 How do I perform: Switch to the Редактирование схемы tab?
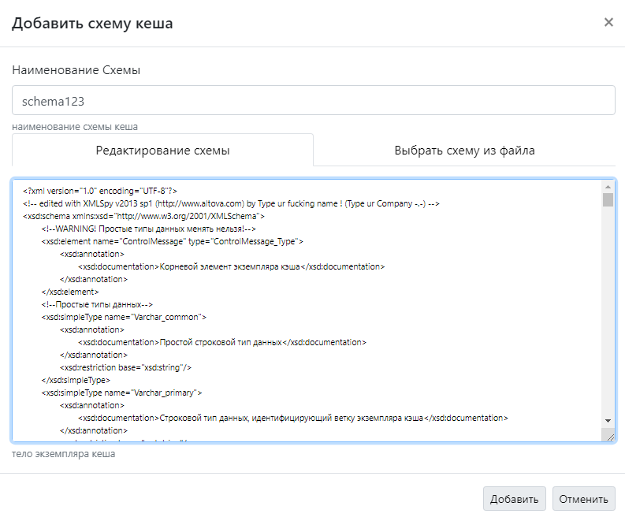(162, 150)
